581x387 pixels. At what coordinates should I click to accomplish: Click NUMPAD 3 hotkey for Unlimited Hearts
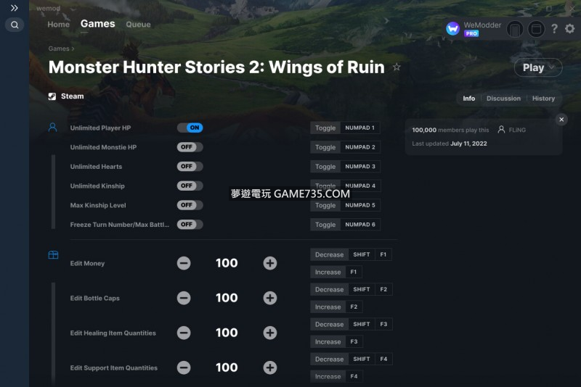(x=360, y=167)
